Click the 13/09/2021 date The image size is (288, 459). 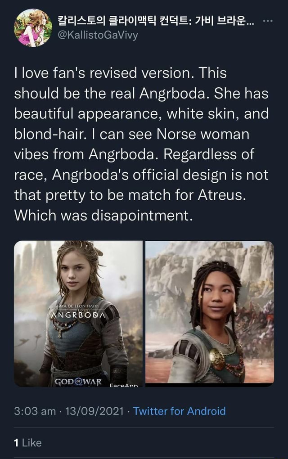(94, 411)
